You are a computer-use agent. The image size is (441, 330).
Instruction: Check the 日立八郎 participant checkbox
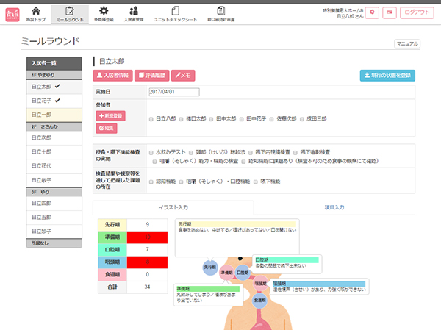tap(151, 118)
